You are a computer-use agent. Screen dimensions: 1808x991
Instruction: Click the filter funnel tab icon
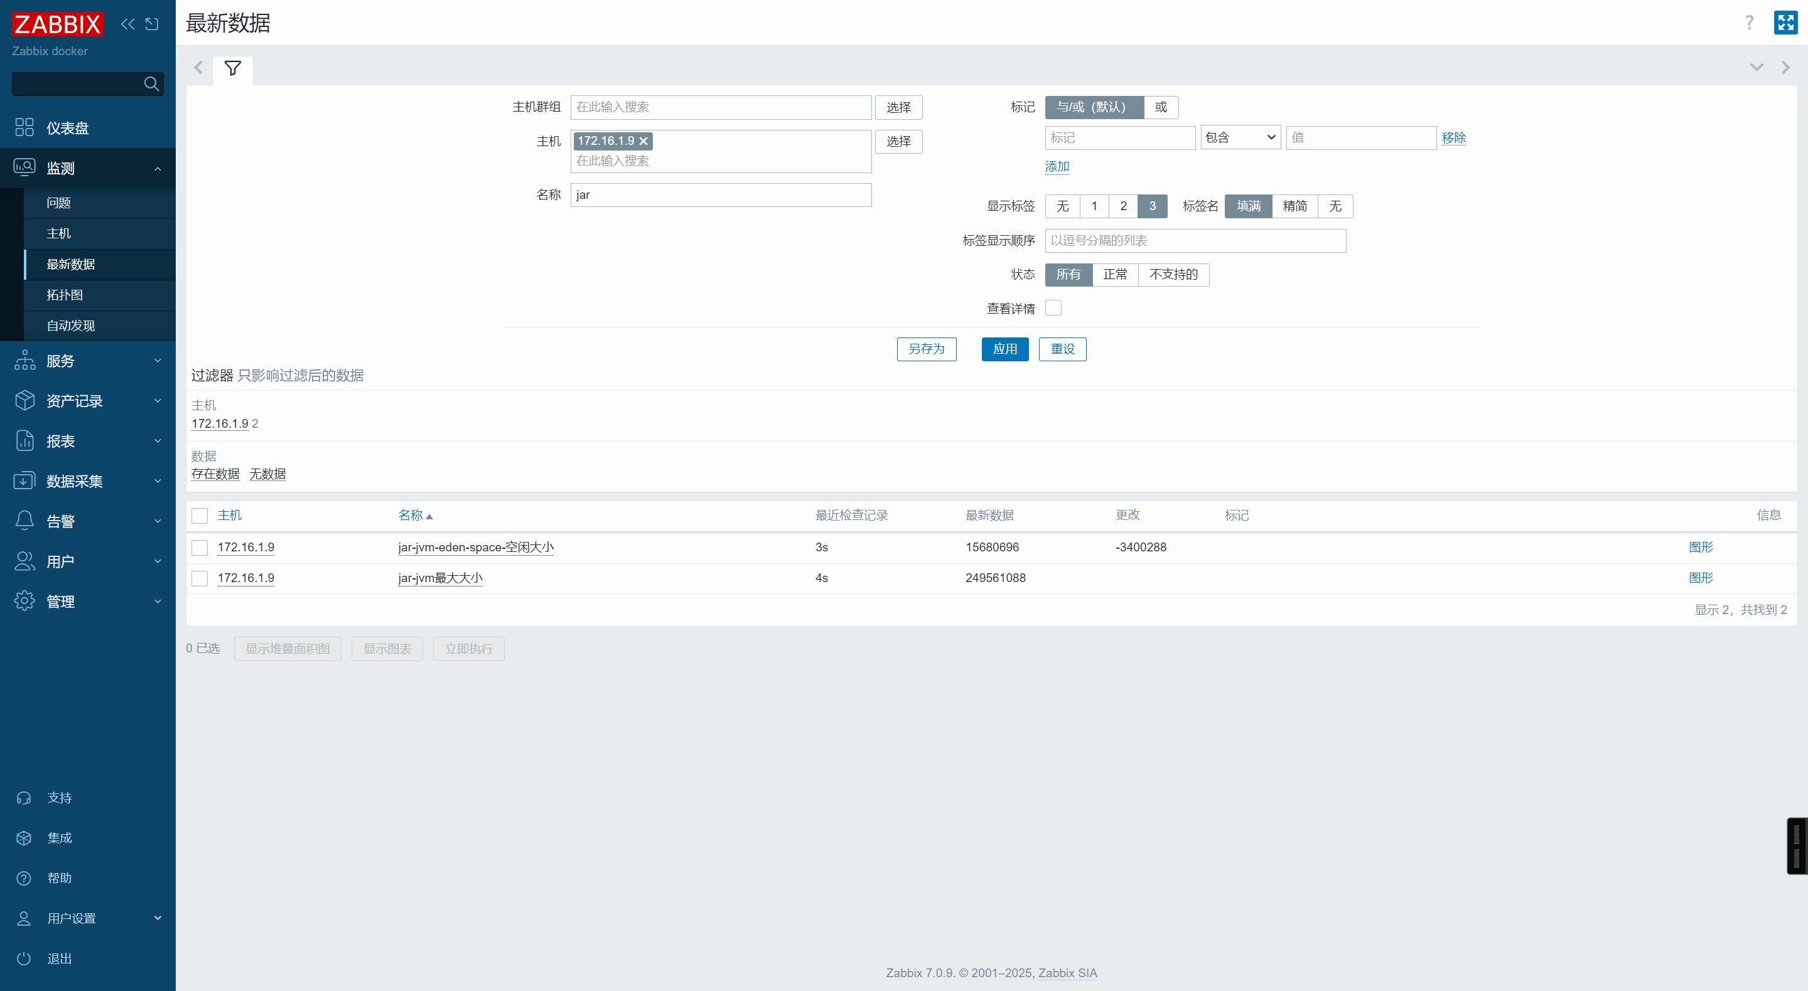click(x=232, y=69)
